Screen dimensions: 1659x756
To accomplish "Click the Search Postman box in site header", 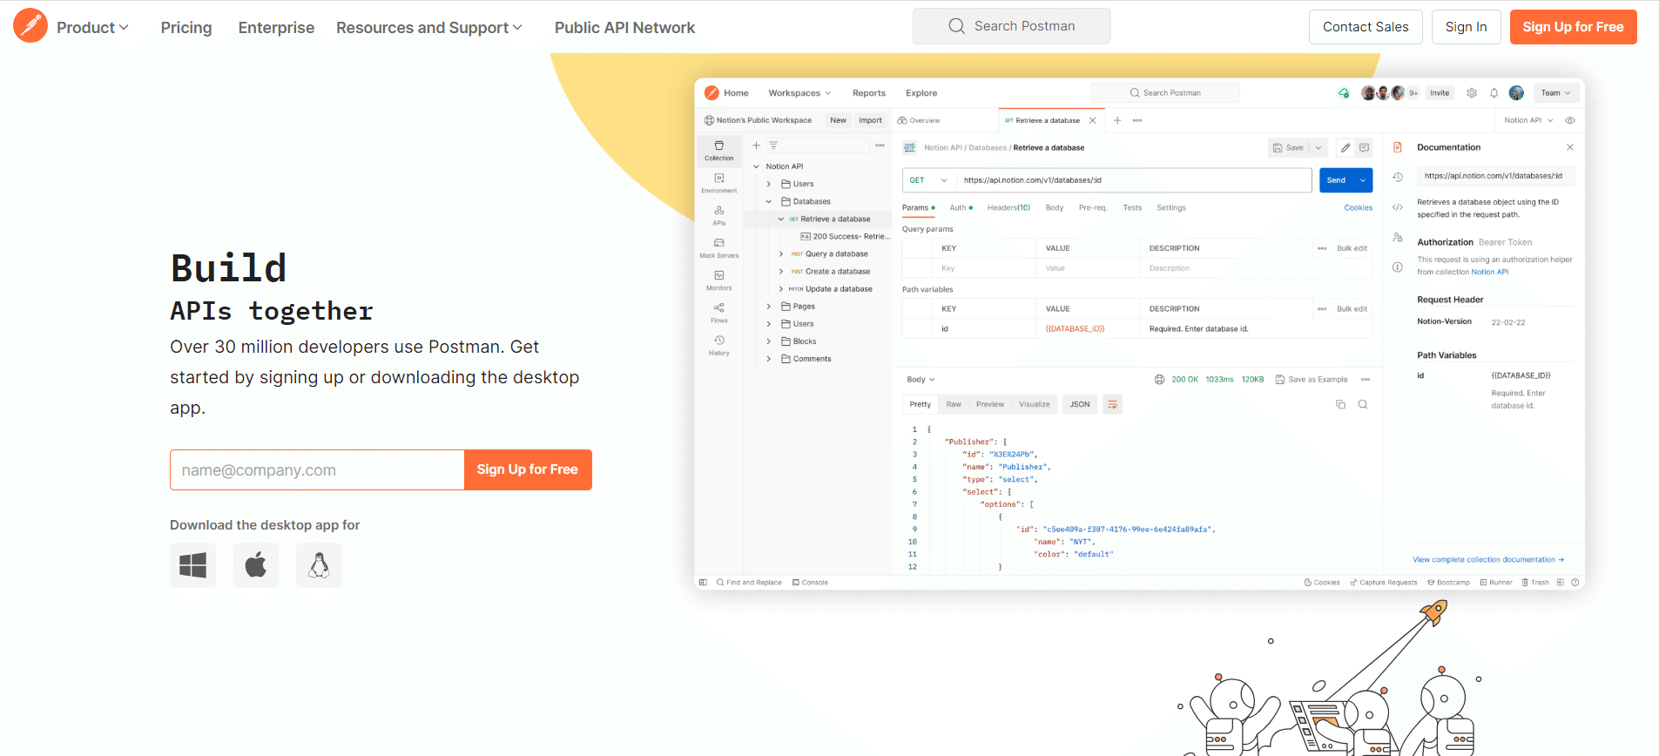I will (x=1011, y=26).
